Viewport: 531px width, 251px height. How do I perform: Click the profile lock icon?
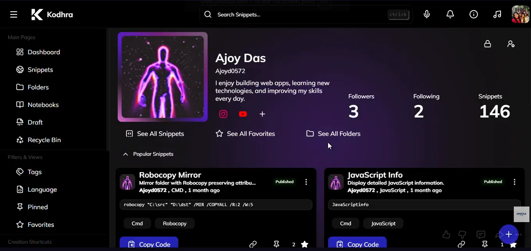coord(488,44)
